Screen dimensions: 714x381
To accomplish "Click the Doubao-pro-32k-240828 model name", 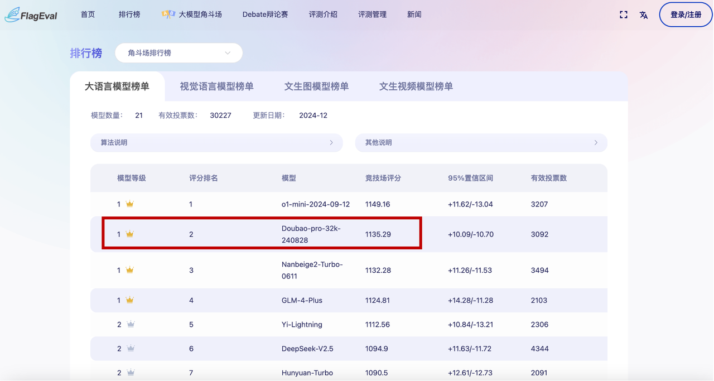I will click(x=311, y=234).
